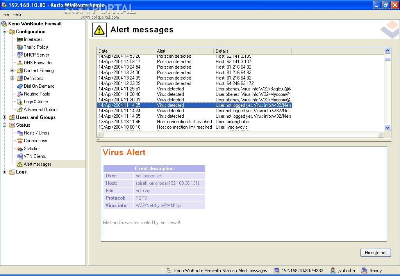Viewport: 400px width, 276px height.
Task: Select the 13:24:54 Portscan detected row
Action: [195, 67]
